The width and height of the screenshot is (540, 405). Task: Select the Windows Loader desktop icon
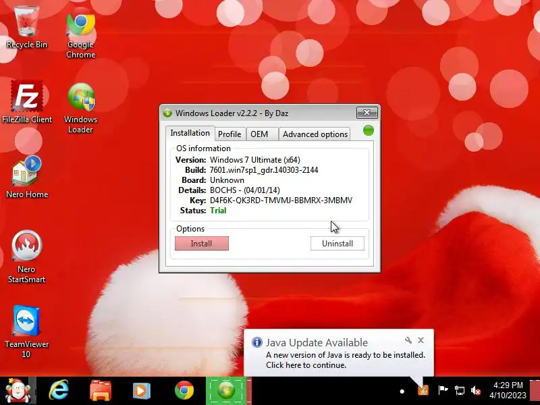(x=81, y=108)
